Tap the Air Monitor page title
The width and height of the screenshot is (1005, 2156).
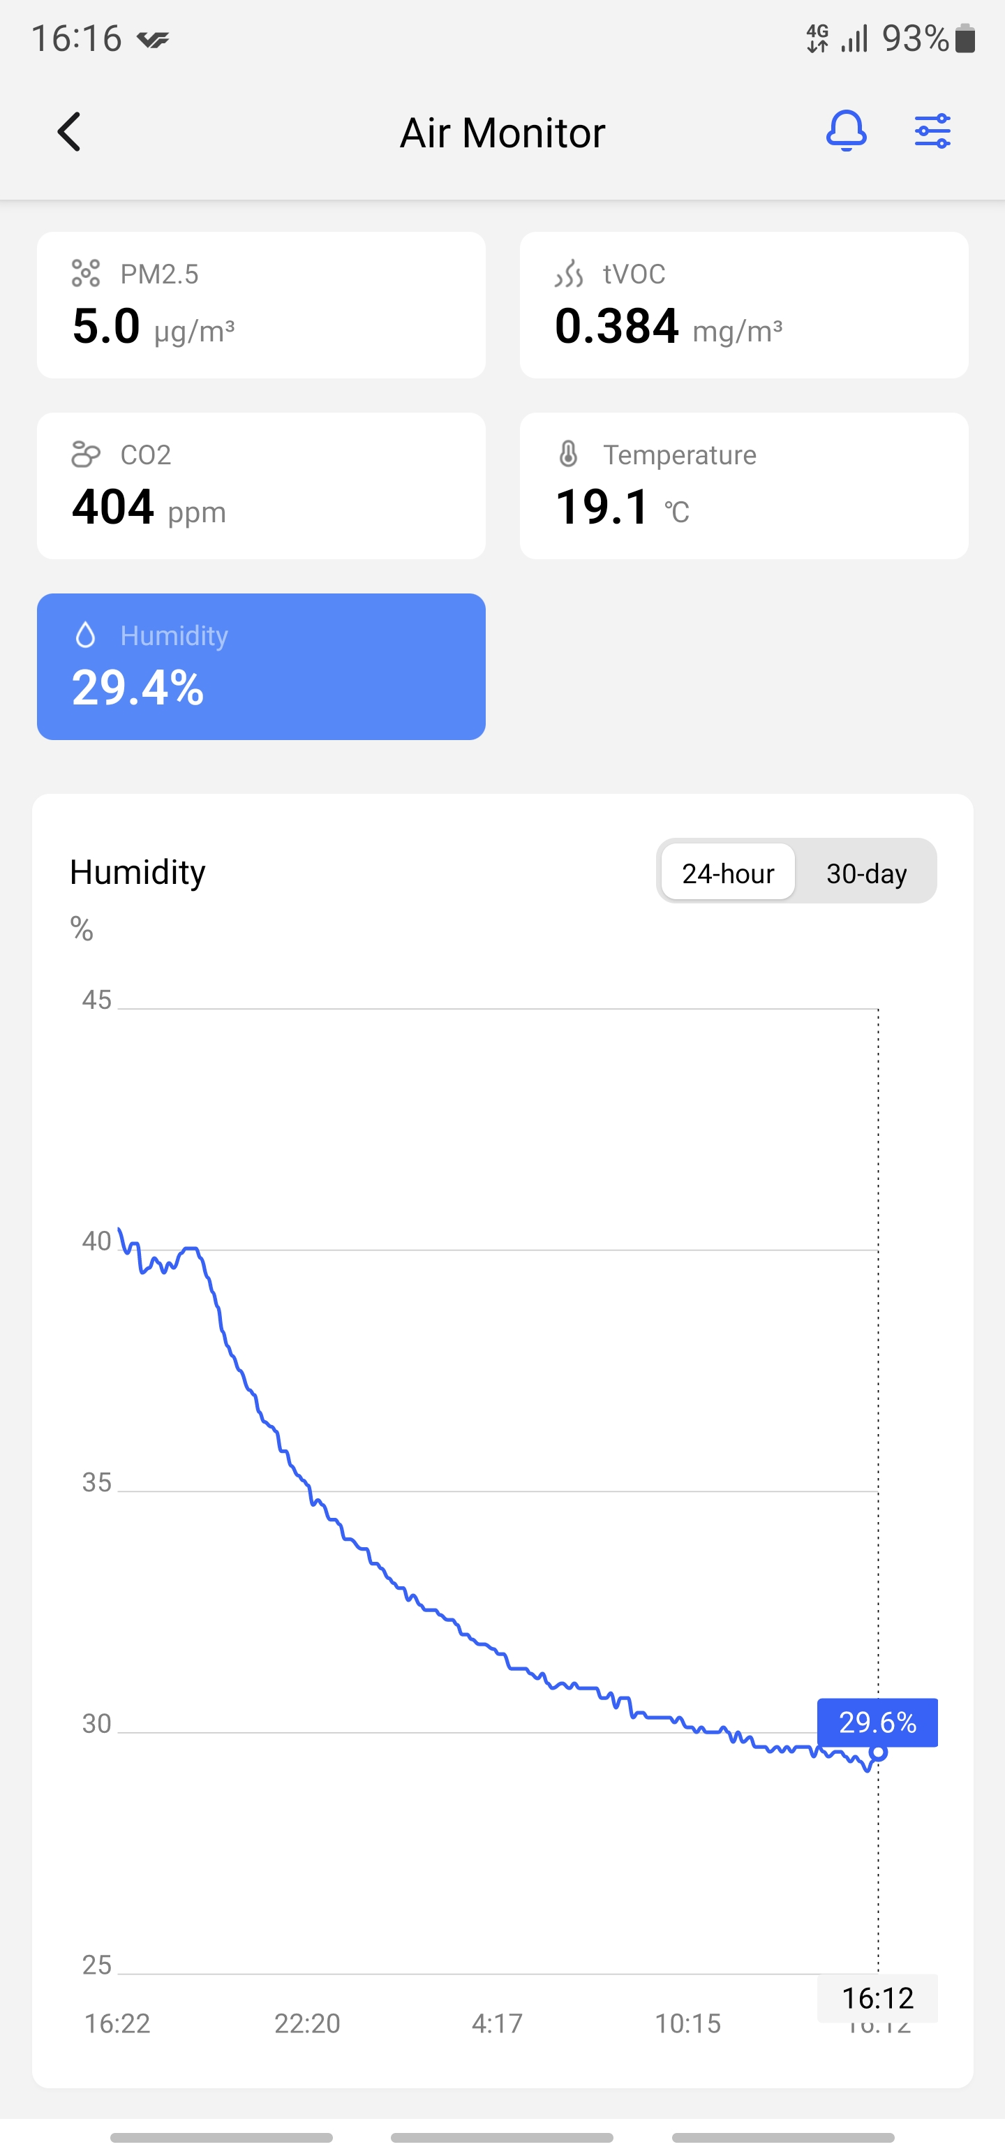502,133
